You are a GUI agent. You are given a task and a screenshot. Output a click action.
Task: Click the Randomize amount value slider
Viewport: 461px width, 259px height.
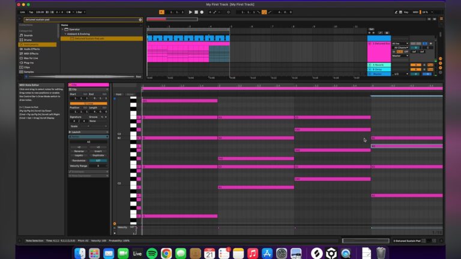[x=98, y=161]
